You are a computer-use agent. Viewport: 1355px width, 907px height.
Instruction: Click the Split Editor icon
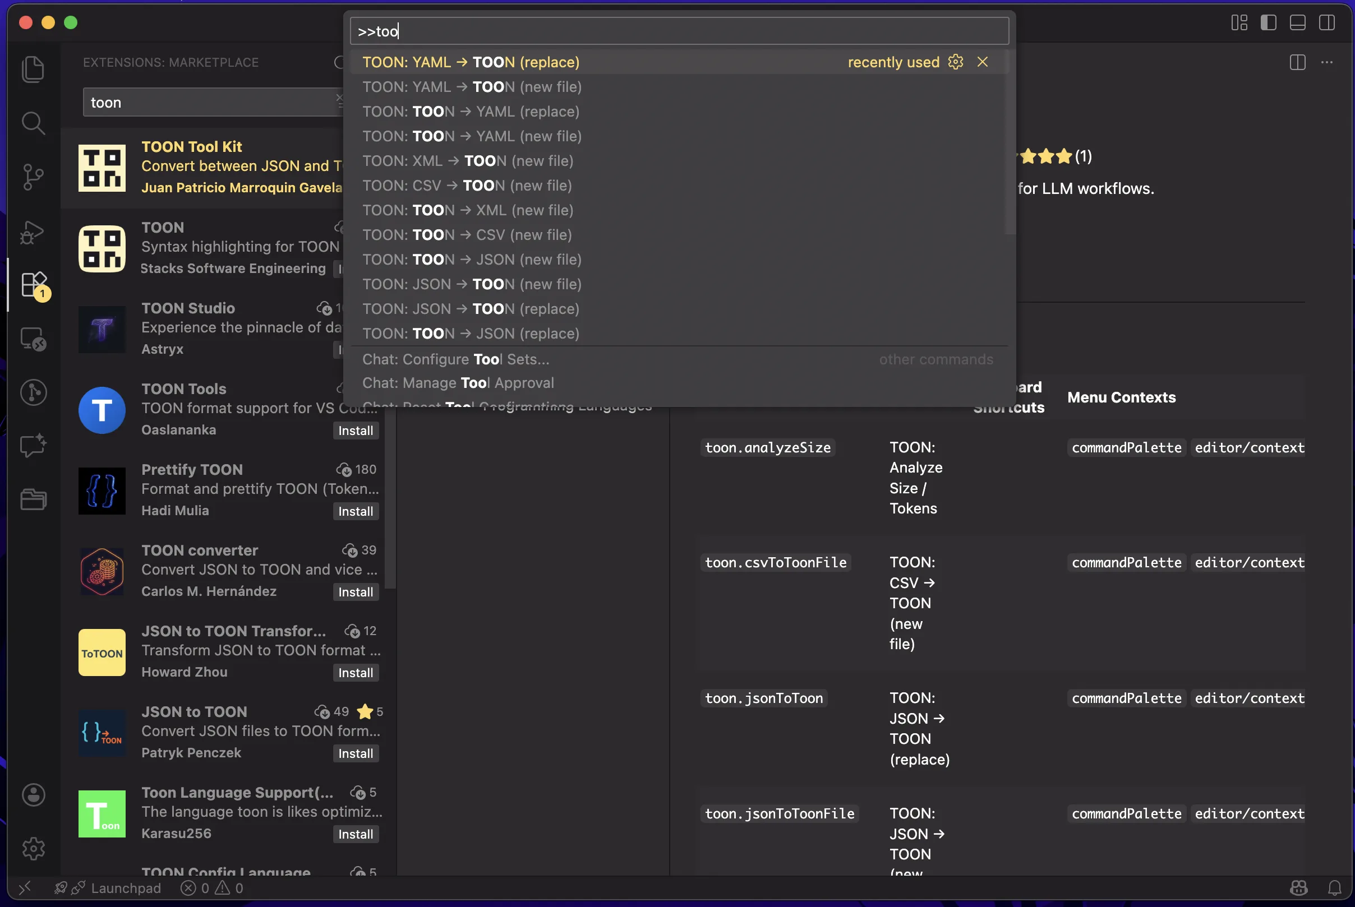pos(1298,62)
